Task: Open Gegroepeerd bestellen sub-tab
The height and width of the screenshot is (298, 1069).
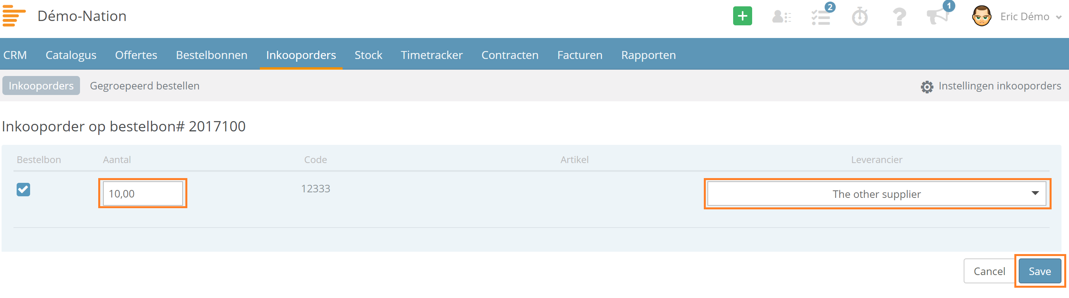Action: (145, 86)
